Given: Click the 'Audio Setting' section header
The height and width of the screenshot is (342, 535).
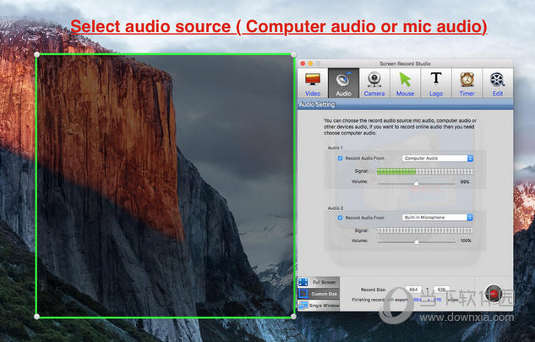Looking at the screenshot, I should [x=317, y=105].
